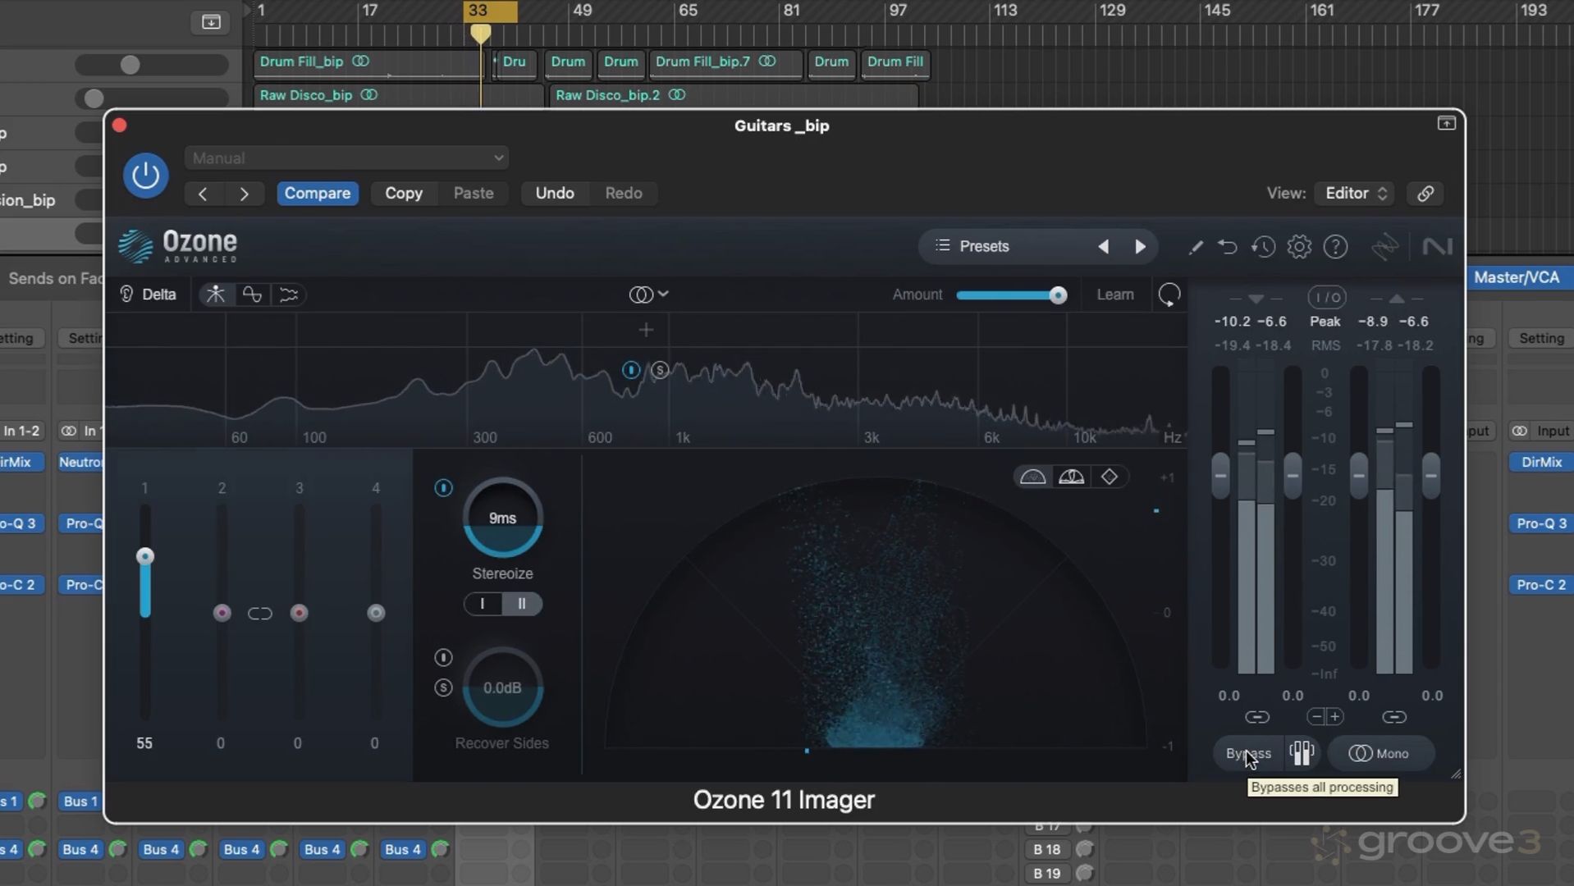The width and height of the screenshot is (1574, 886).
Task: Click the Stereoize 9ms knob
Action: 503,518
